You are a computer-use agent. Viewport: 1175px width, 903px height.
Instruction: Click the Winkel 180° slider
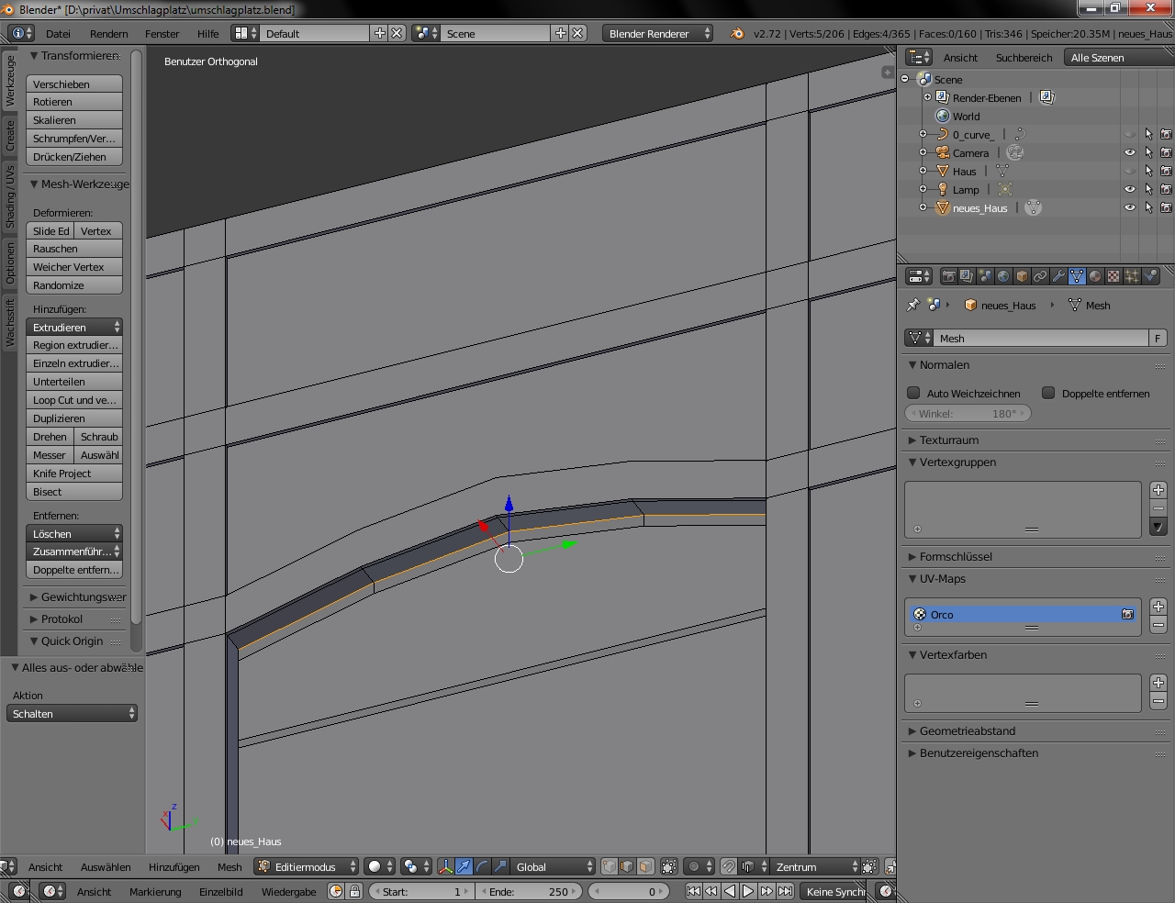[x=968, y=414]
